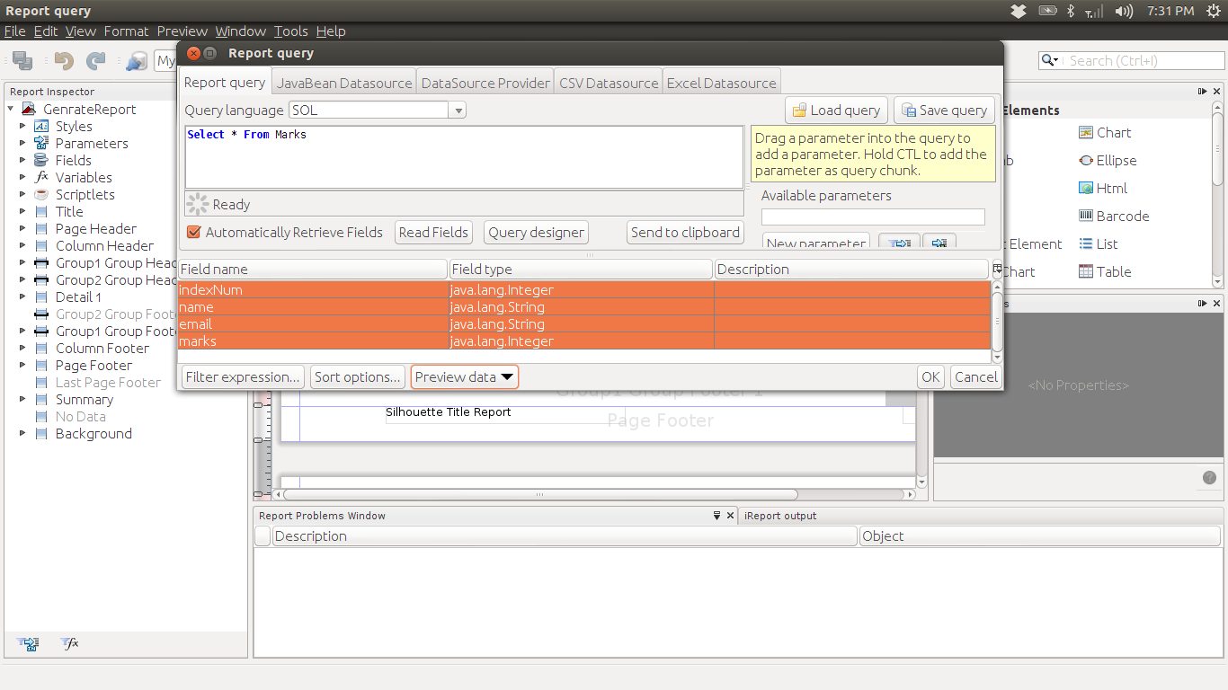The width and height of the screenshot is (1228, 690).
Task: Click the Load query button
Action: coord(835,110)
